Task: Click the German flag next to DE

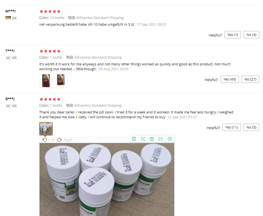Action: [8, 18]
